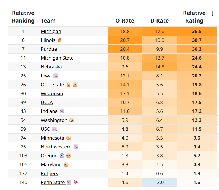219x190 pixels.
Task: Open the Michigan team link
Action: tap(51, 31)
